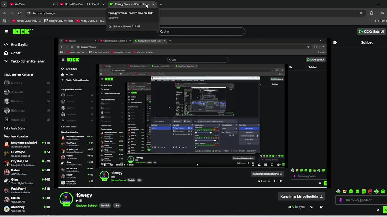Open the Hediye Kodu Merkezi bookmark
Image resolution: width=387 pixels, height=217 pixels.
pyautogui.click(x=58, y=21)
